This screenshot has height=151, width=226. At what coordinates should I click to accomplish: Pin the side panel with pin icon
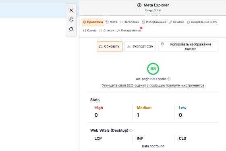point(71,20)
